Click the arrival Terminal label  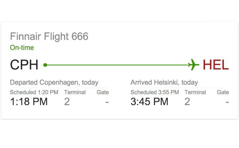coord(195,92)
